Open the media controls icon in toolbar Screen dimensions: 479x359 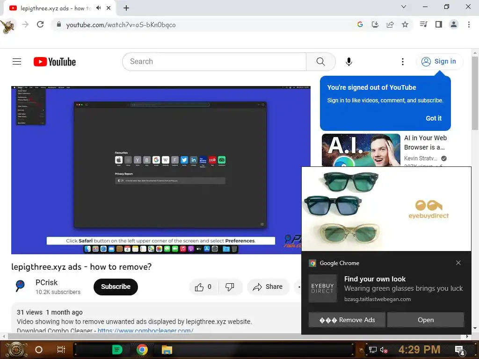(424, 24)
